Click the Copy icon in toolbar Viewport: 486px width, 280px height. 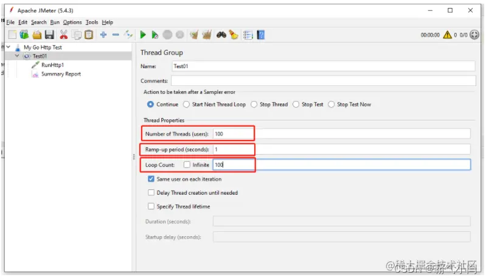point(77,35)
